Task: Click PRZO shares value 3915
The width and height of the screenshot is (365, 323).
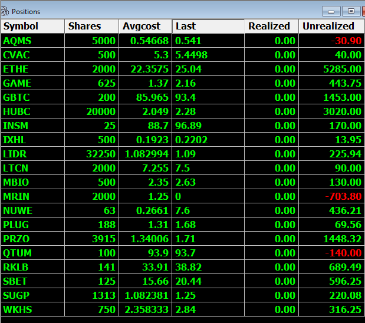Action: [x=104, y=239]
